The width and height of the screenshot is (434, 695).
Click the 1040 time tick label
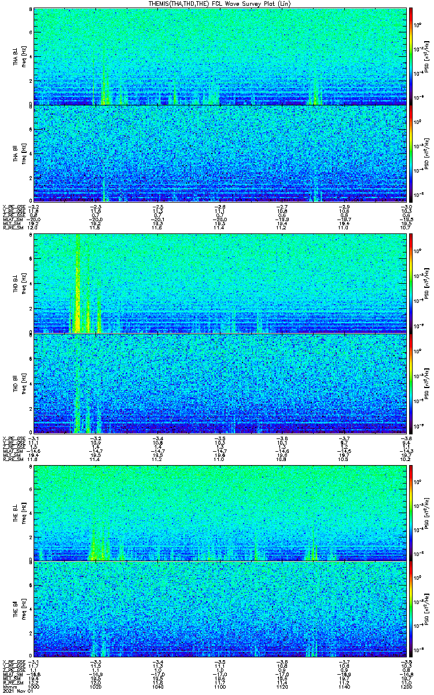[x=158, y=687]
